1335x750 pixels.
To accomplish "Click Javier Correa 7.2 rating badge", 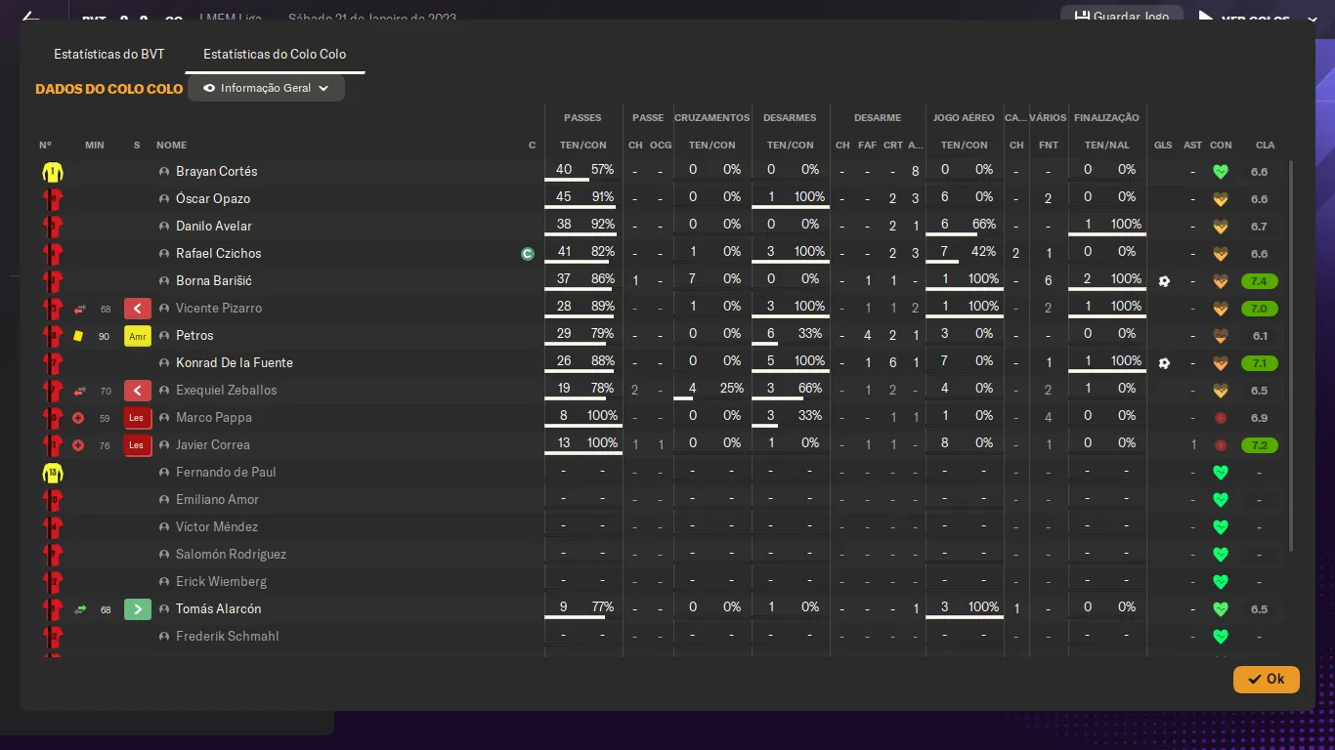I will pyautogui.click(x=1259, y=445).
